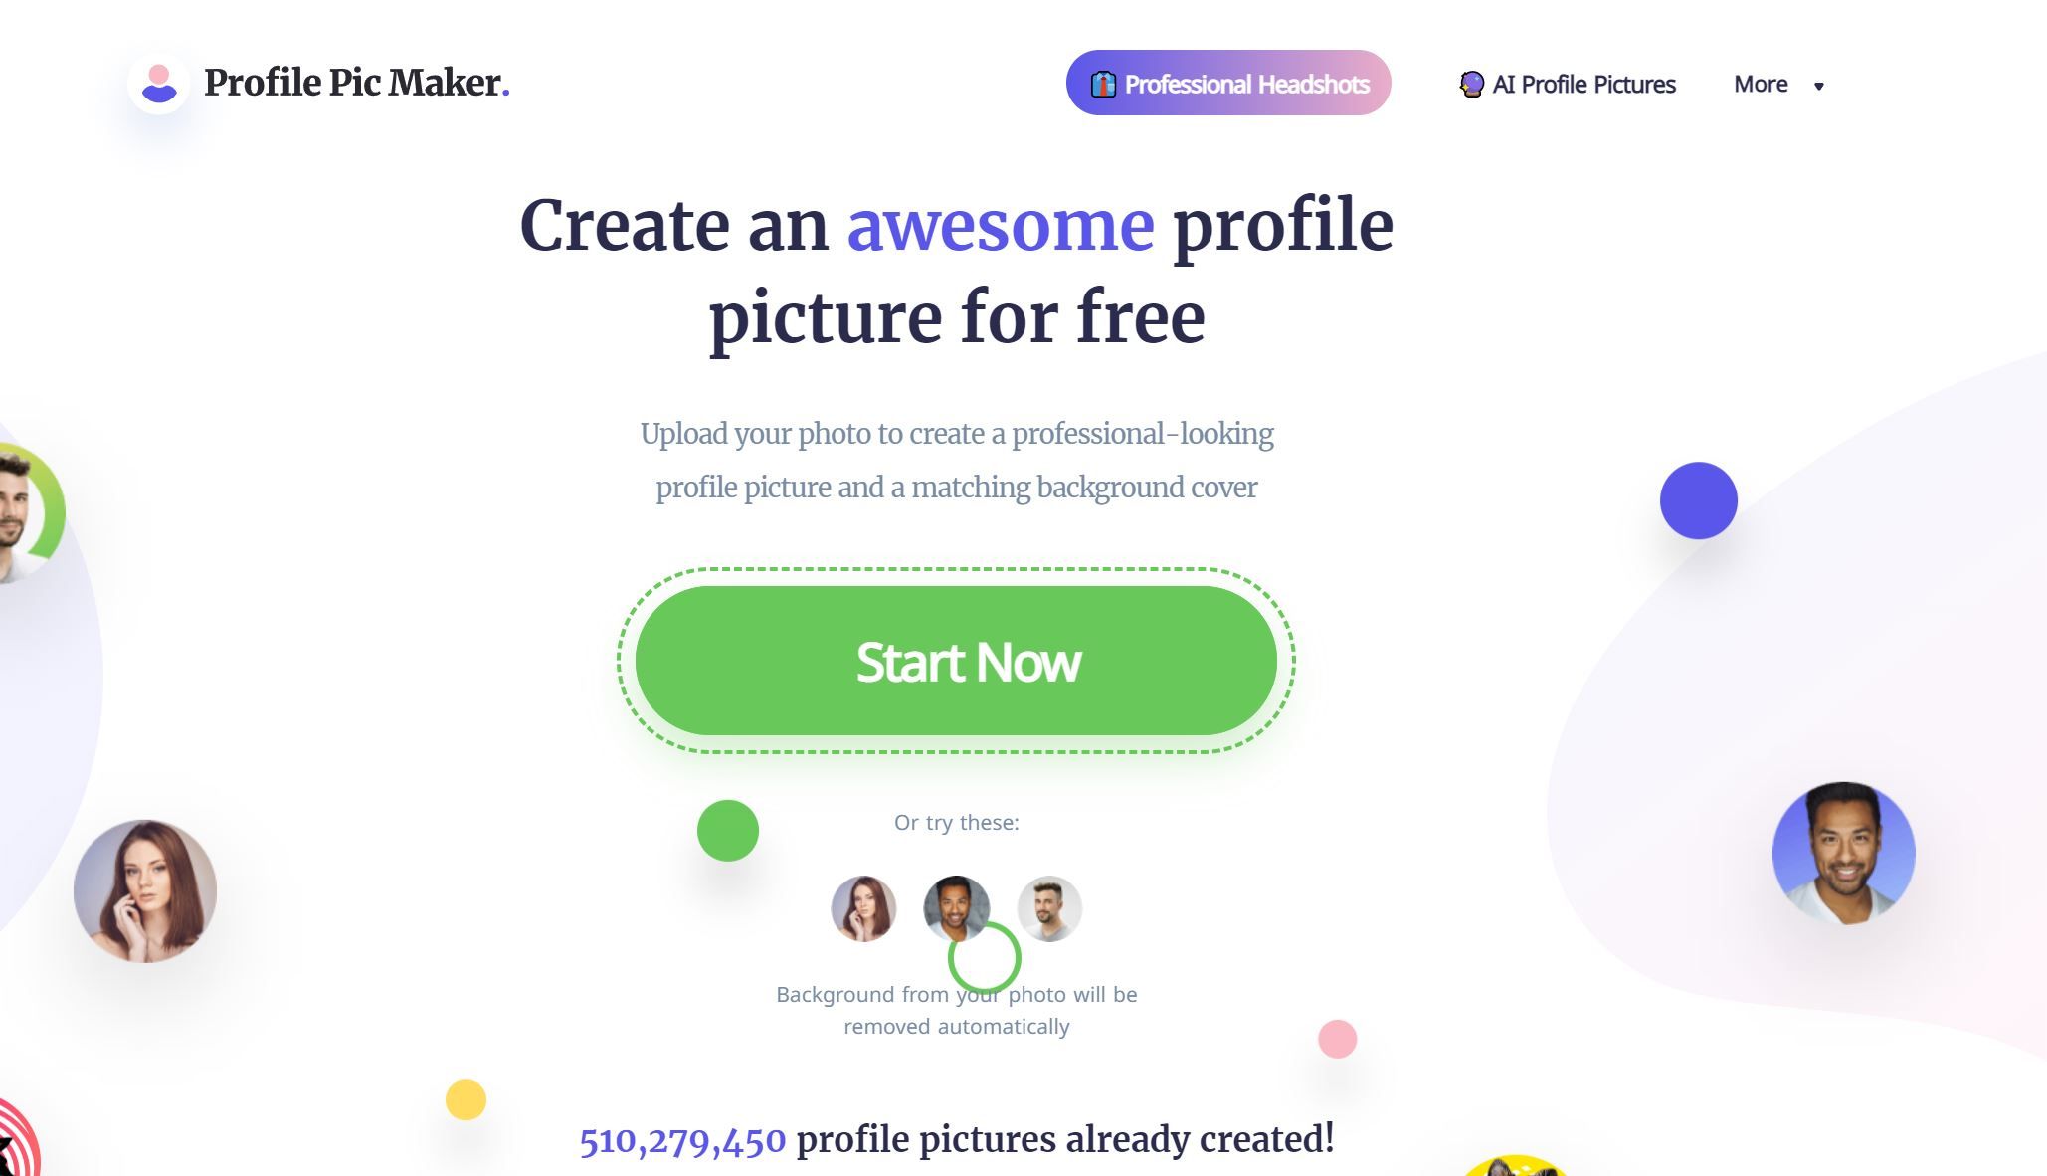Click the first sample female portrait thumbnail
Image resolution: width=2047 pixels, height=1176 pixels.
863,907
